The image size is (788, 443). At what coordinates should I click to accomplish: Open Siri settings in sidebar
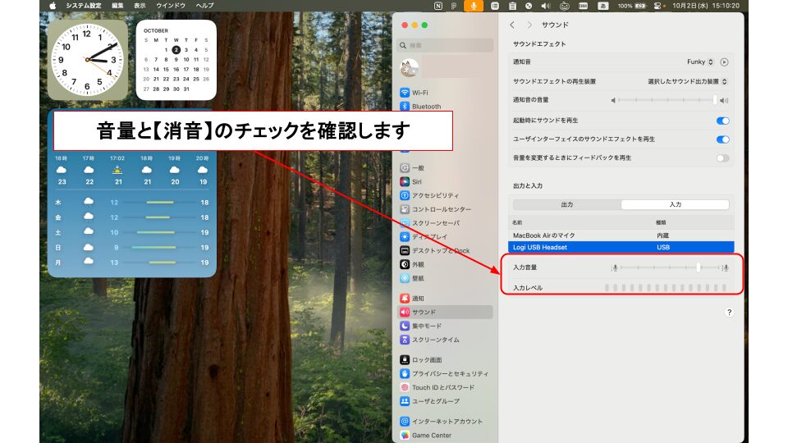416,181
